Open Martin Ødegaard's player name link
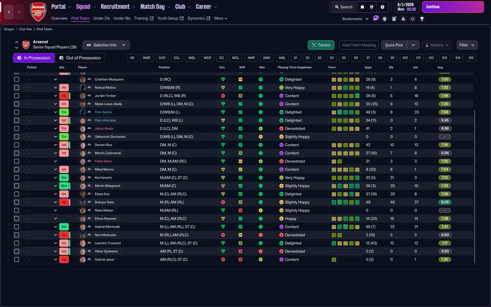The height and width of the screenshot is (307, 491). point(107,186)
